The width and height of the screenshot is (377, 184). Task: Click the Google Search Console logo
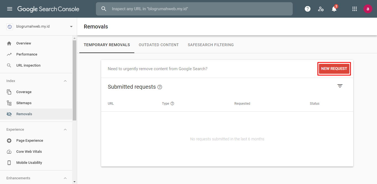(48, 9)
